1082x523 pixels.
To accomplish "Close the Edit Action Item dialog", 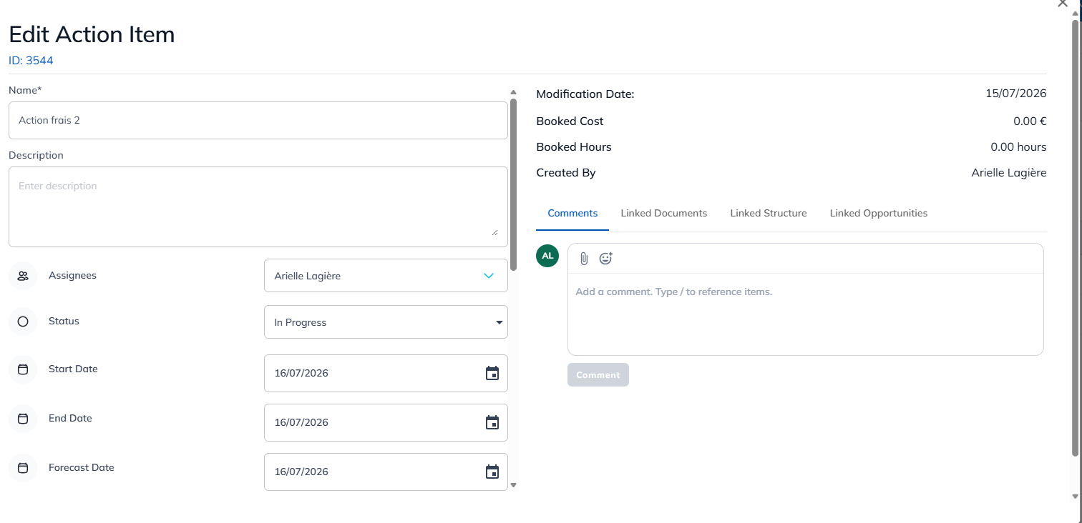I will pyautogui.click(x=1063, y=3).
